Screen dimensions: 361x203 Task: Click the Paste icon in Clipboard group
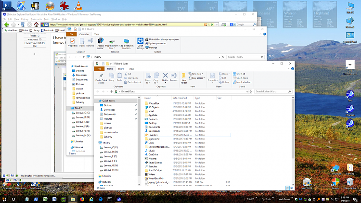[119, 77]
